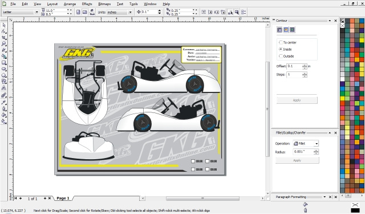This screenshot has height=214, width=365.
Task: Select the Polygon tool
Action: [x=4, y=75]
